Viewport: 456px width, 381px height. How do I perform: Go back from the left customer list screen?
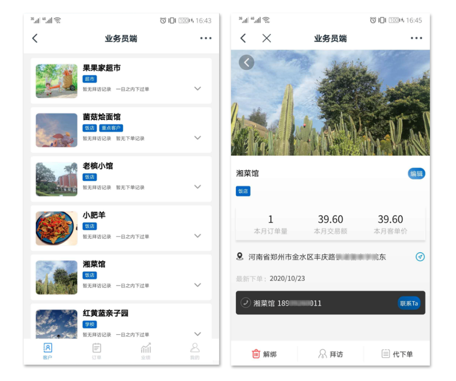click(x=35, y=38)
